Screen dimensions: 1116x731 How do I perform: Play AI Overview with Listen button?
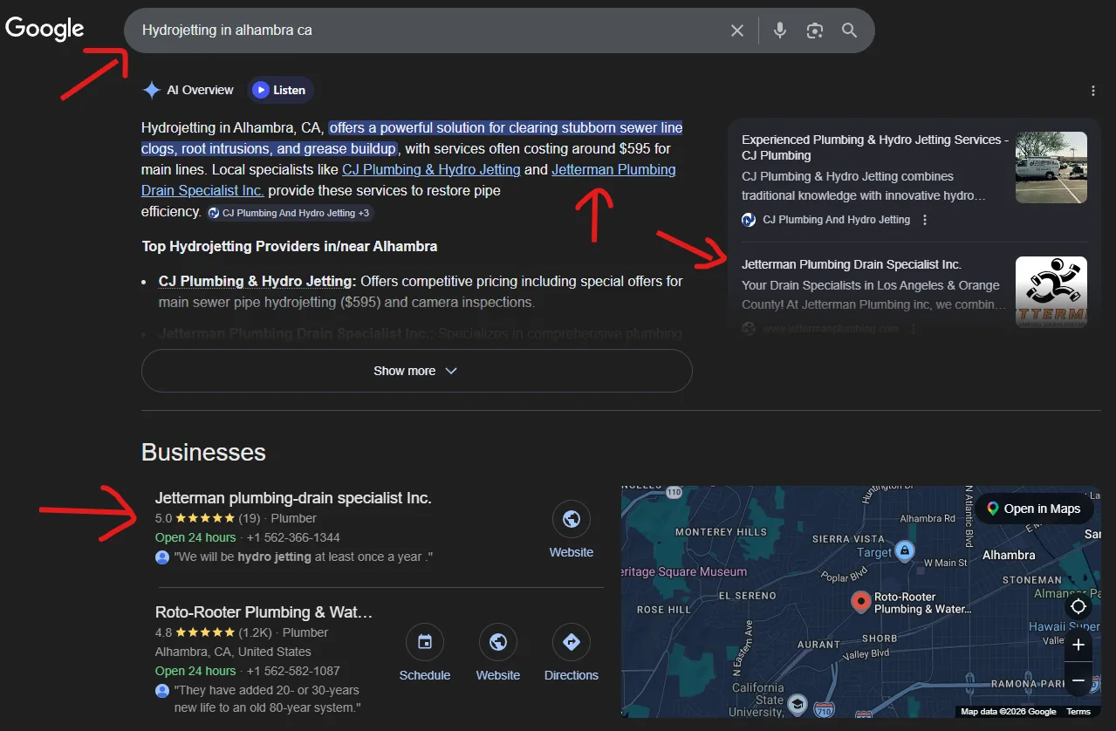coord(280,90)
